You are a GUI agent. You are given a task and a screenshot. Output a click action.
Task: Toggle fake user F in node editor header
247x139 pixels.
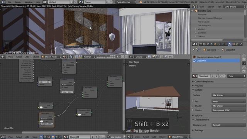click(96, 137)
